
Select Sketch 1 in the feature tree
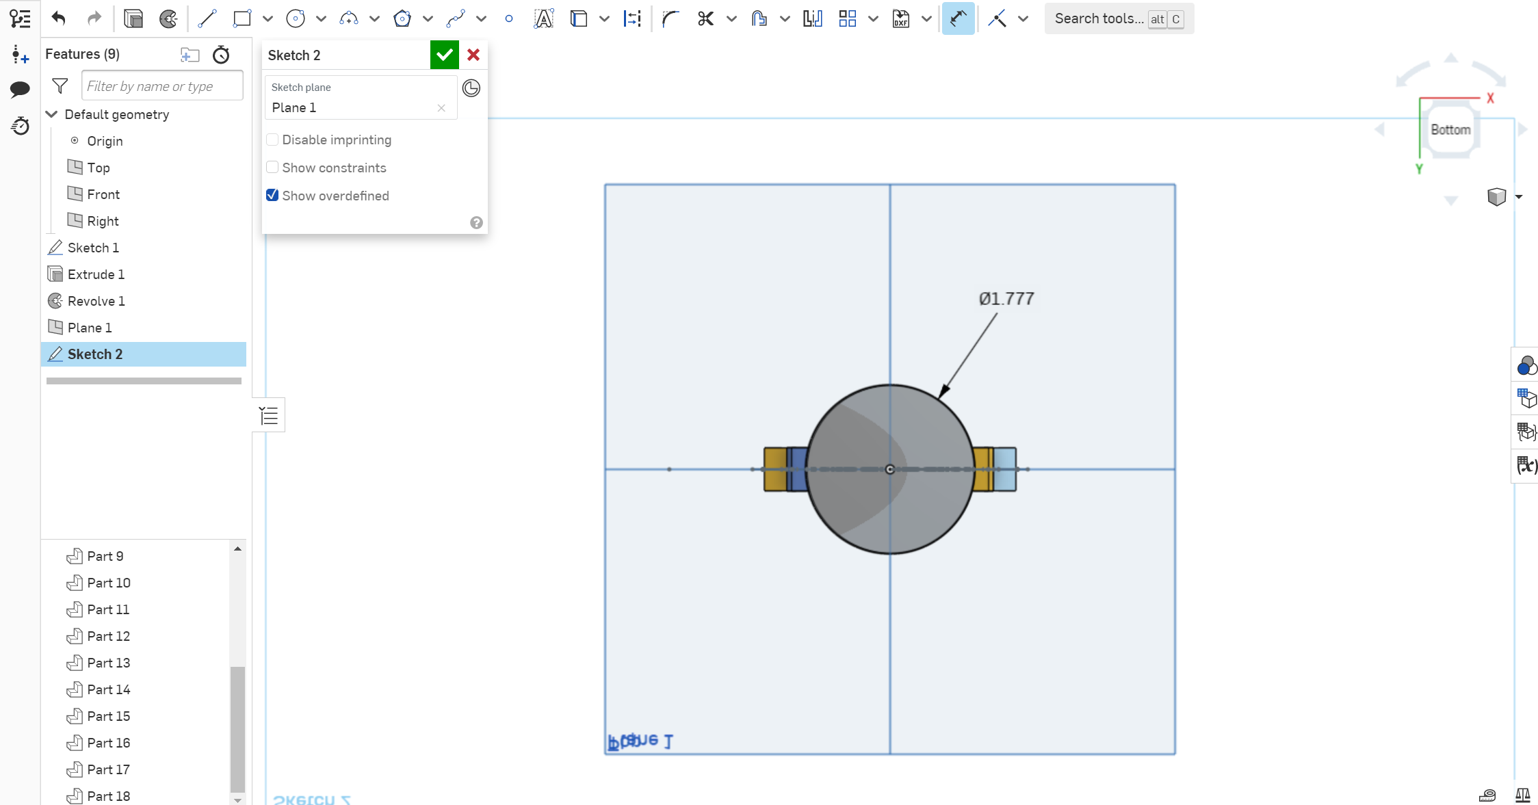point(93,248)
